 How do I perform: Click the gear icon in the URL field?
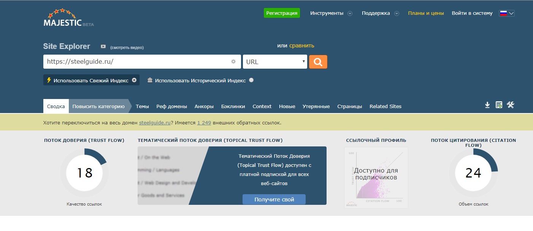(x=233, y=61)
